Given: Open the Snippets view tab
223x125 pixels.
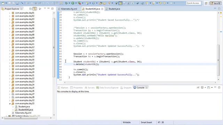Looking at the screenshot, I should [126, 88].
